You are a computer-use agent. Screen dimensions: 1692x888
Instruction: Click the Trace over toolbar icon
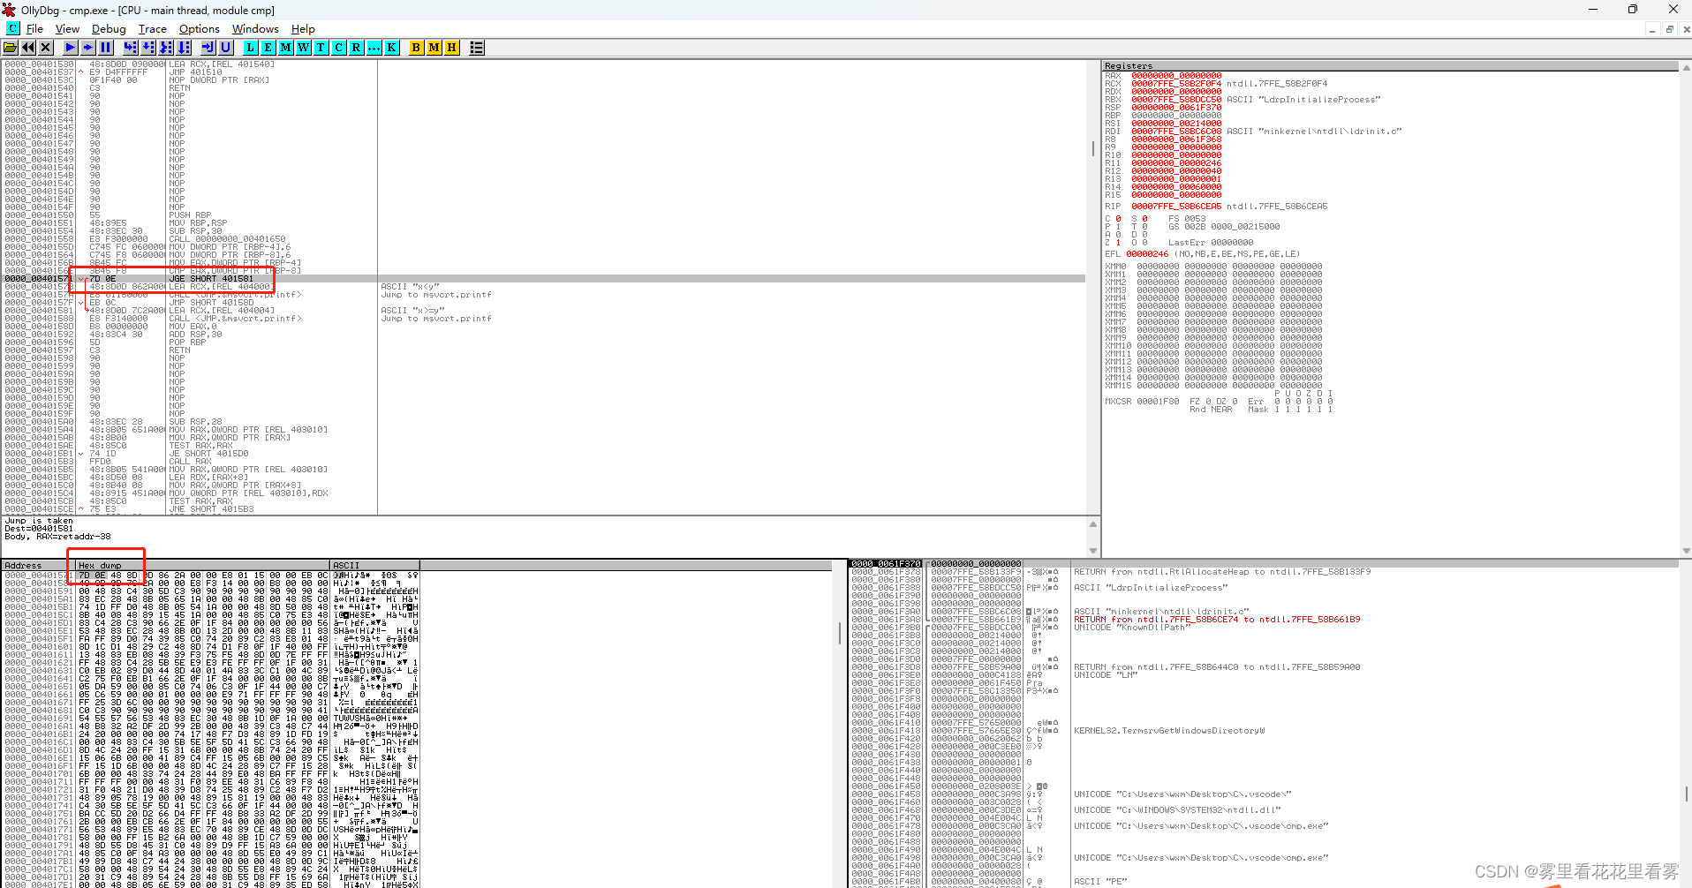[x=184, y=48]
